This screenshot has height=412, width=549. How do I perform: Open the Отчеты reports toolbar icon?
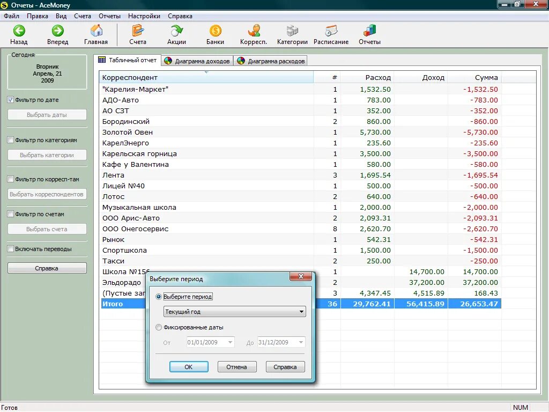pyautogui.click(x=369, y=31)
